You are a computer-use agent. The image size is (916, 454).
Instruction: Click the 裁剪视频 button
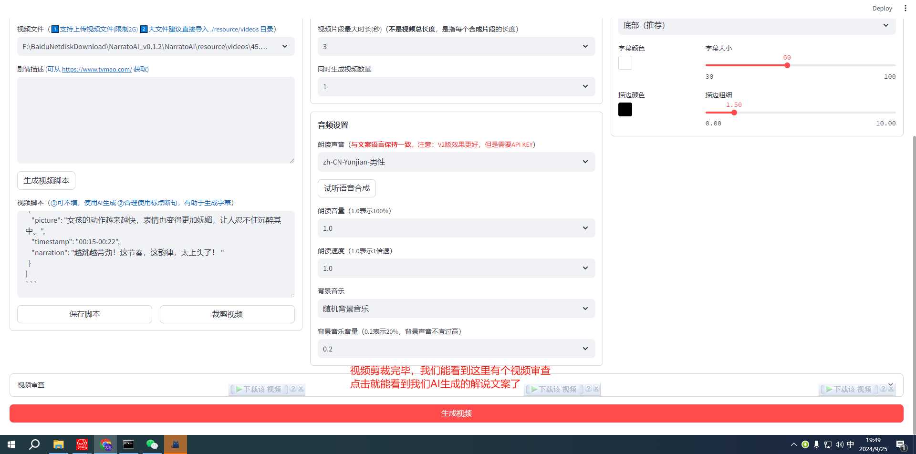[x=227, y=314]
